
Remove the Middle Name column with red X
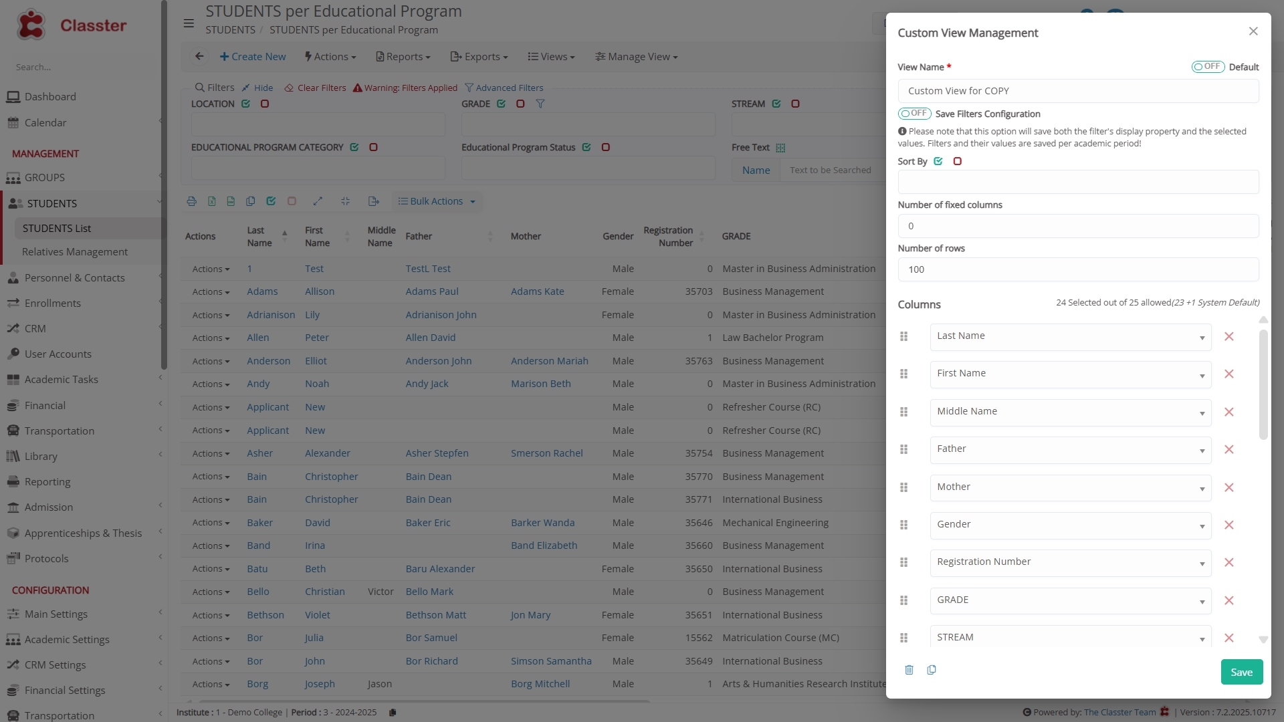(x=1228, y=412)
